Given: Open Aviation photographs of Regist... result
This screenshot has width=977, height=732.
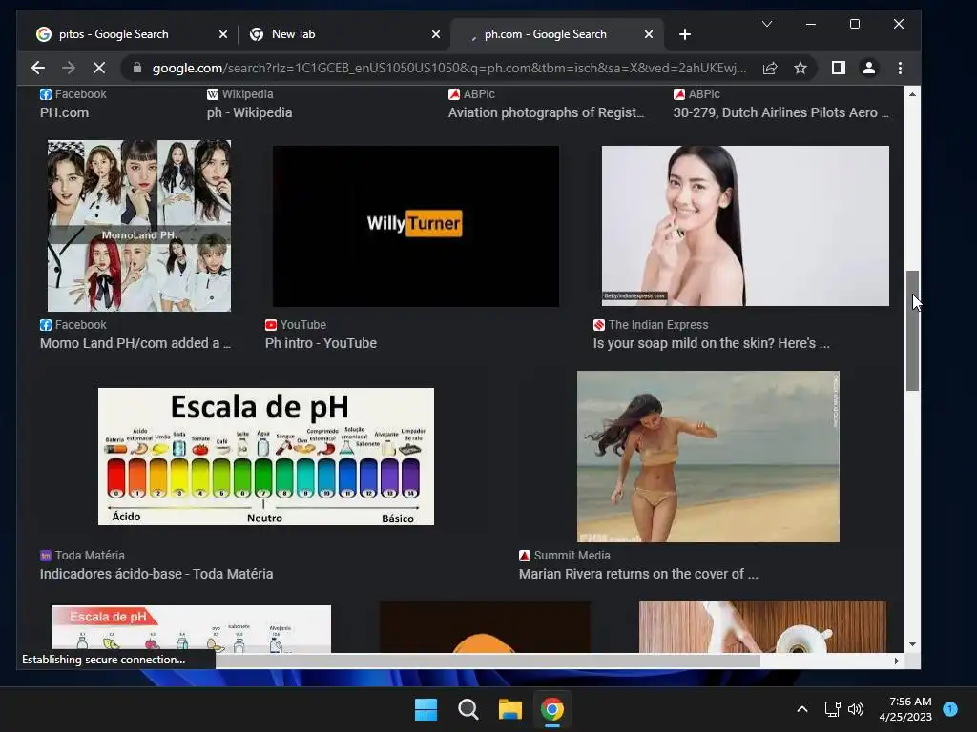Looking at the screenshot, I should tap(546, 112).
